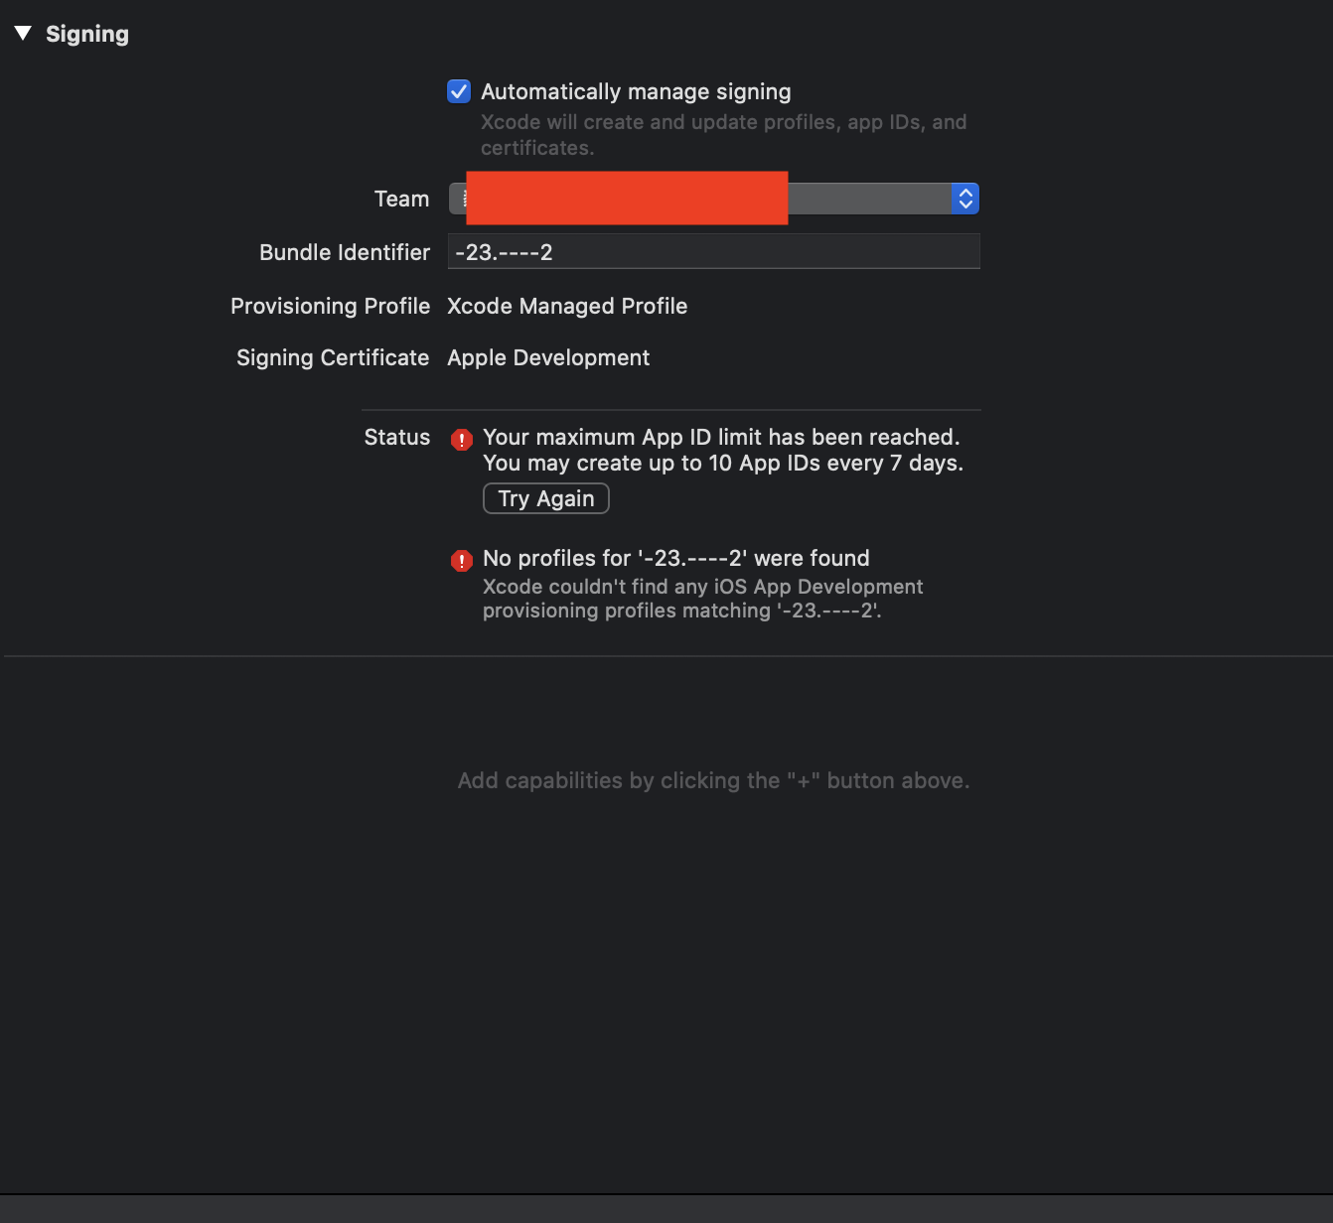The width and height of the screenshot is (1333, 1223).
Task: Click the Signing Certificate label
Action: point(333,357)
